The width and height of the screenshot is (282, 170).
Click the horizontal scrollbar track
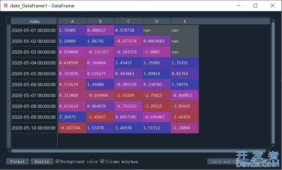click(x=138, y=151)
